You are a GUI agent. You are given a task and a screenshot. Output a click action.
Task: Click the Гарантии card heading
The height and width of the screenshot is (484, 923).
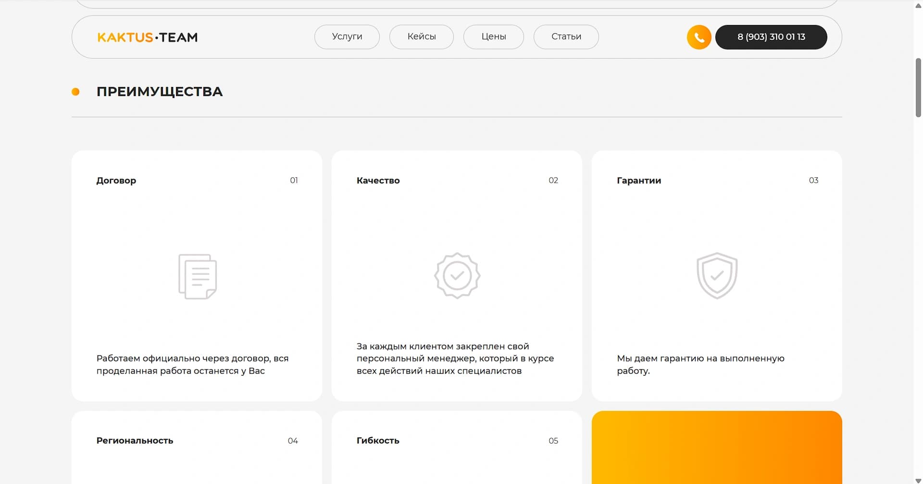[639, 181]
